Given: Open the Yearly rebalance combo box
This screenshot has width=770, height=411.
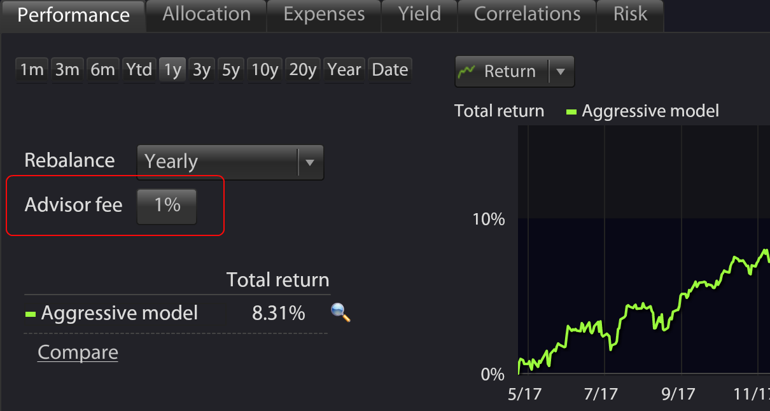Looking at the screenshot, I should point(230,162).
